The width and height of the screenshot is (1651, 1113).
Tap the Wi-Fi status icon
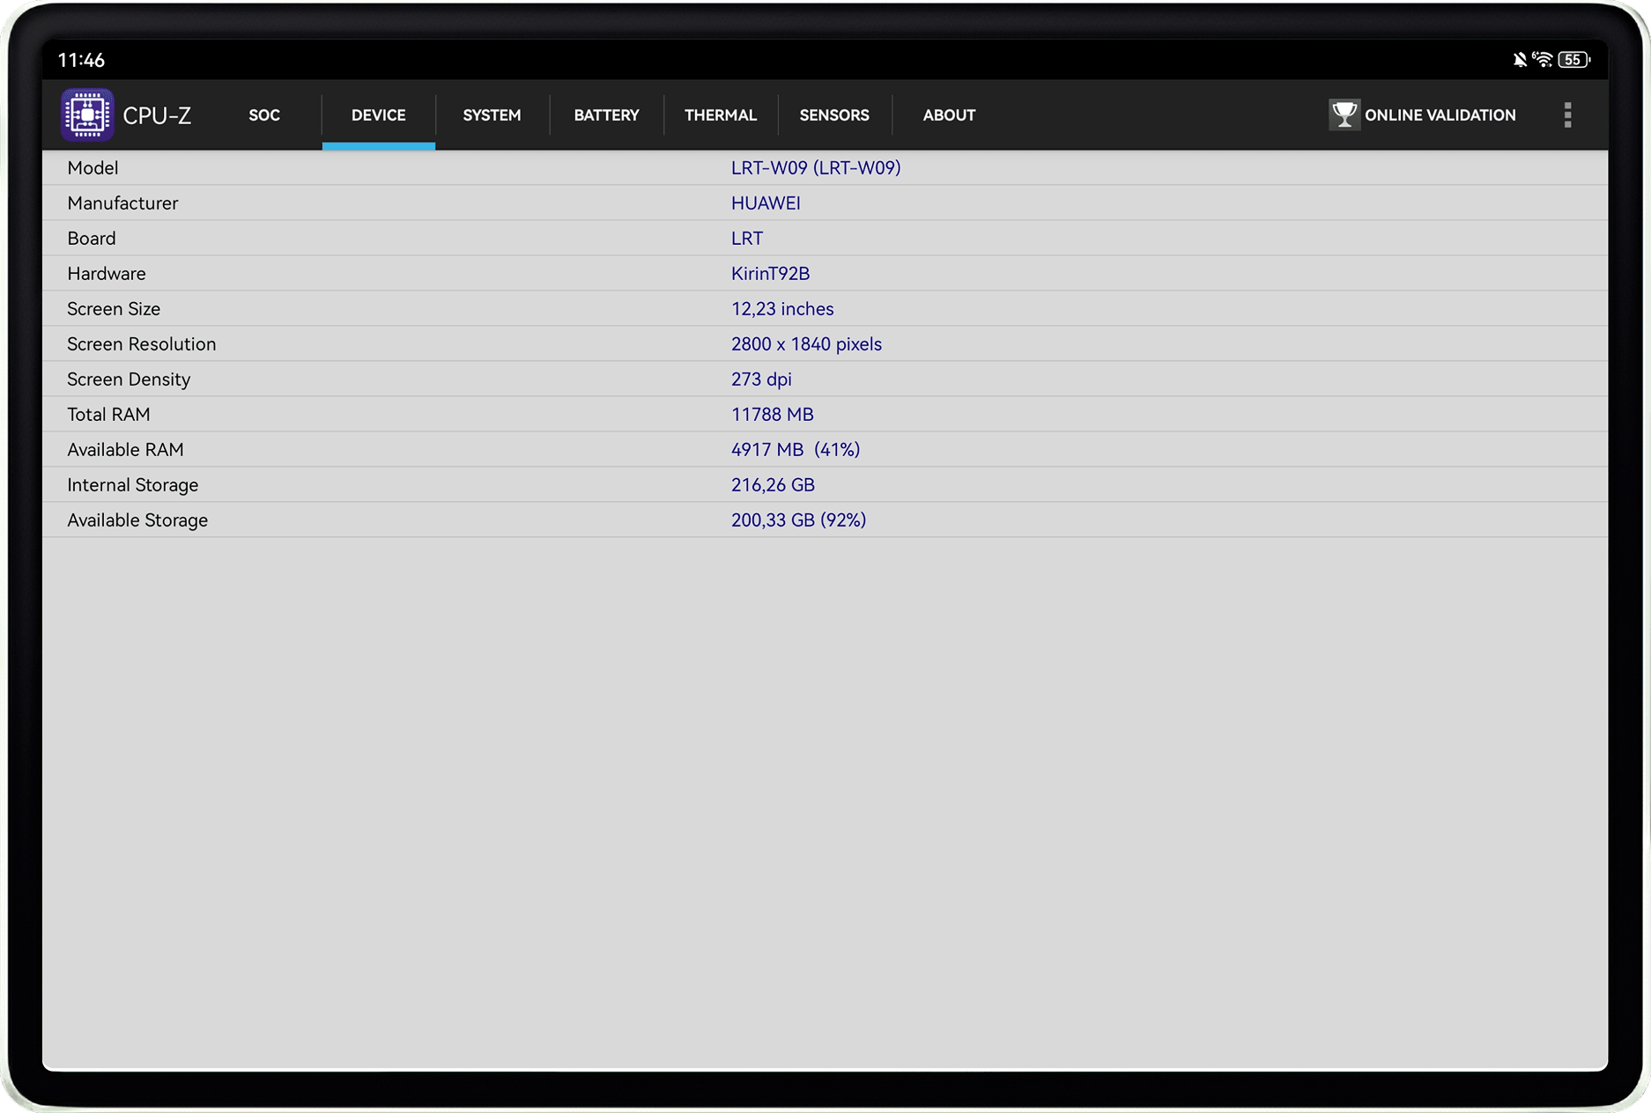[1543, 60]
